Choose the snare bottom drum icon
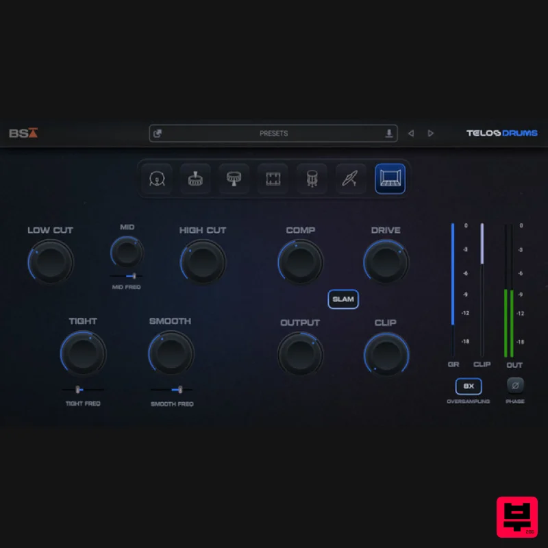This screenshot has height=548, width=548. pyautogui.click(x=234, y=179)
